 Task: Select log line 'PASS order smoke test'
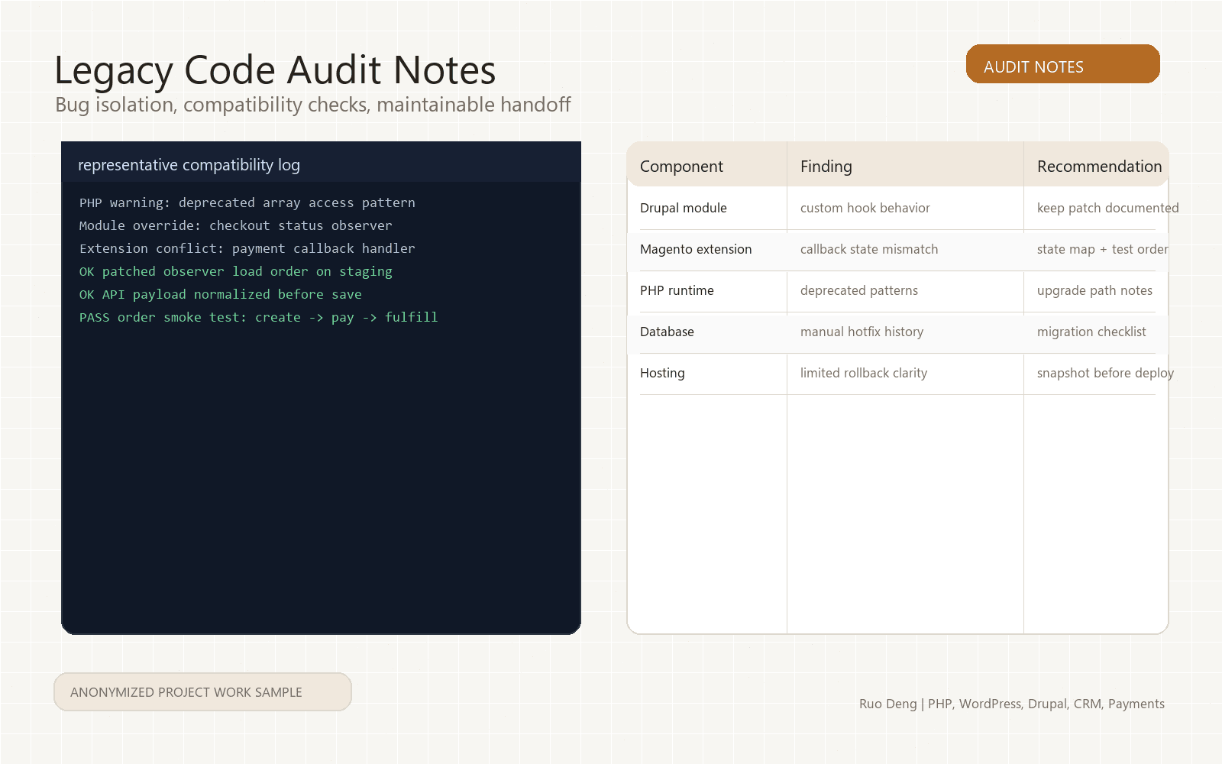click(259, 317)
